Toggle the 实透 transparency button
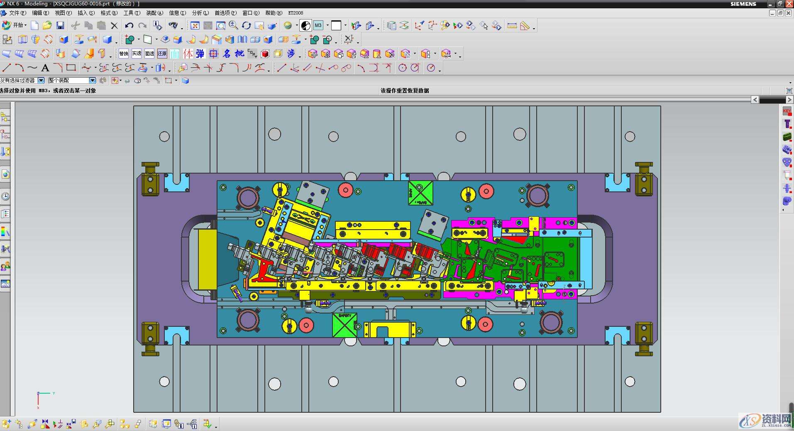 coord(137,54)
